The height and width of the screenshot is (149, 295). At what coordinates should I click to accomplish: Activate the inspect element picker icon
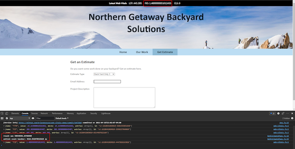point(2,113)
